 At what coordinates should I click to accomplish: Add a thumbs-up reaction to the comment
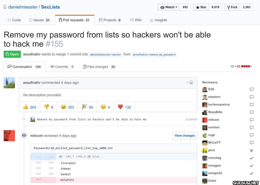pyautogui.click(x=30, y=107)
